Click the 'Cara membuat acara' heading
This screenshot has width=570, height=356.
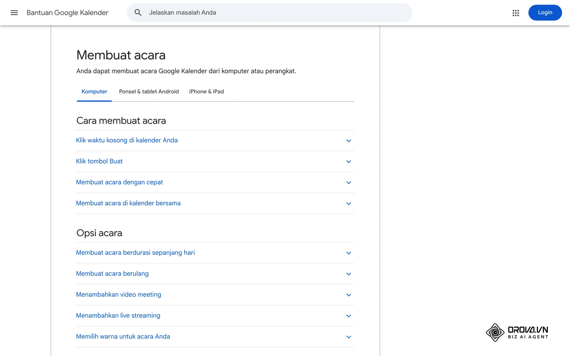click(x=121, y=121)
